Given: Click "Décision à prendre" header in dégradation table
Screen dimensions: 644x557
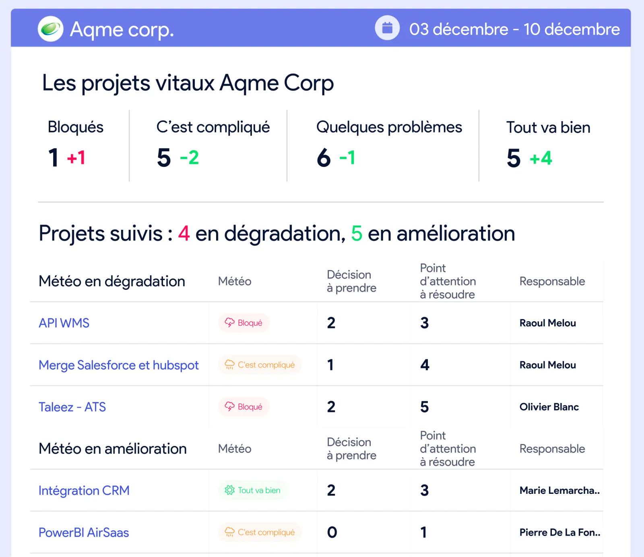Looking at the screenshot, I should tap(351, 281).
